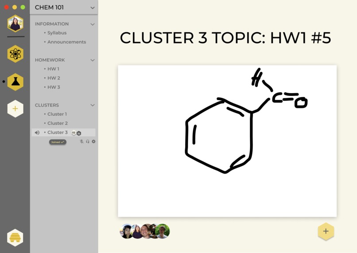Image resolution: width=357 pixels, height=253 pixels.
Task: Collapse the HOMEWORK section chevron
Action: pos(93,60)
